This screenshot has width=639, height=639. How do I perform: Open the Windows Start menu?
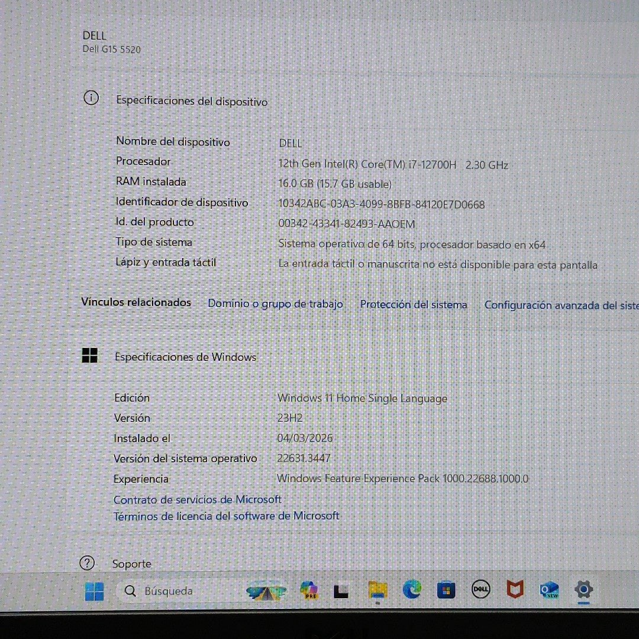[94, 591]
